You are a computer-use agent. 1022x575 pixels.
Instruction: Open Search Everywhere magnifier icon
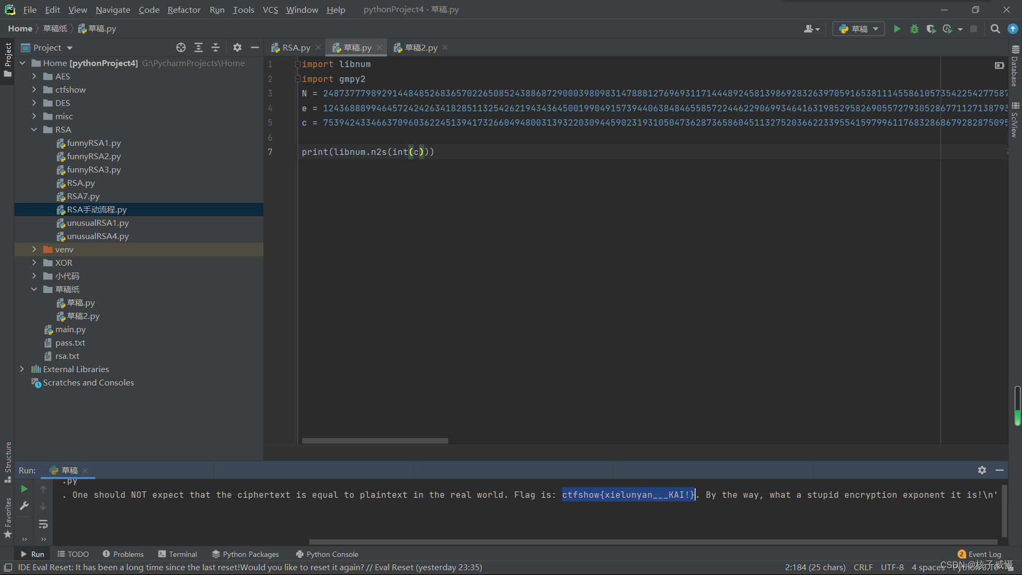click(995, 29)
